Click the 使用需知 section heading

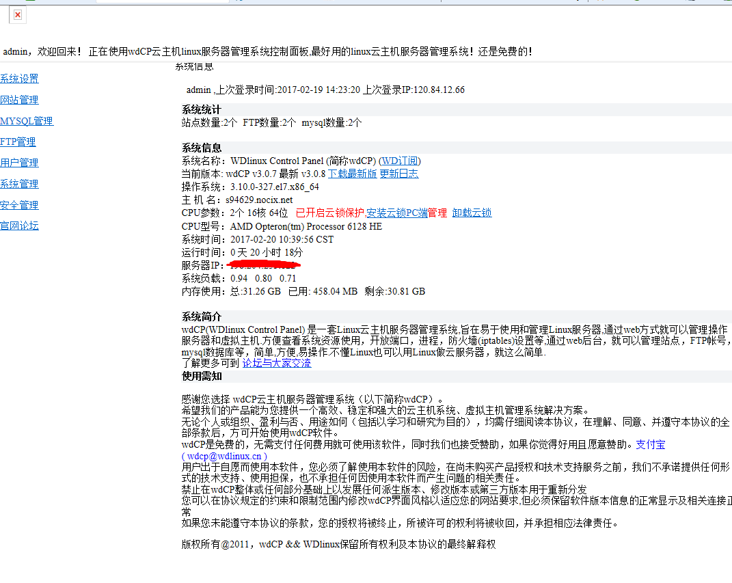pos(202,376)
